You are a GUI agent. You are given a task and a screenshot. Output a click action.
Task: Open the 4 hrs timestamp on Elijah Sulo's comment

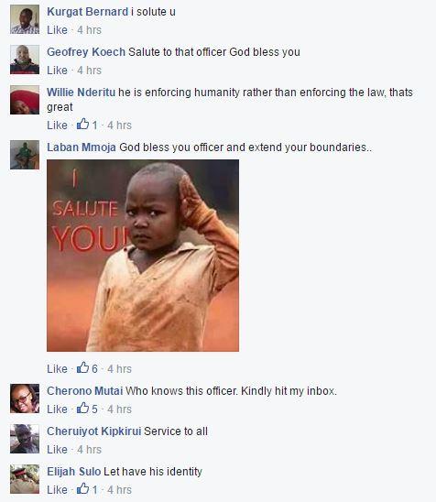pyautogui.click(x=119, y=490)
